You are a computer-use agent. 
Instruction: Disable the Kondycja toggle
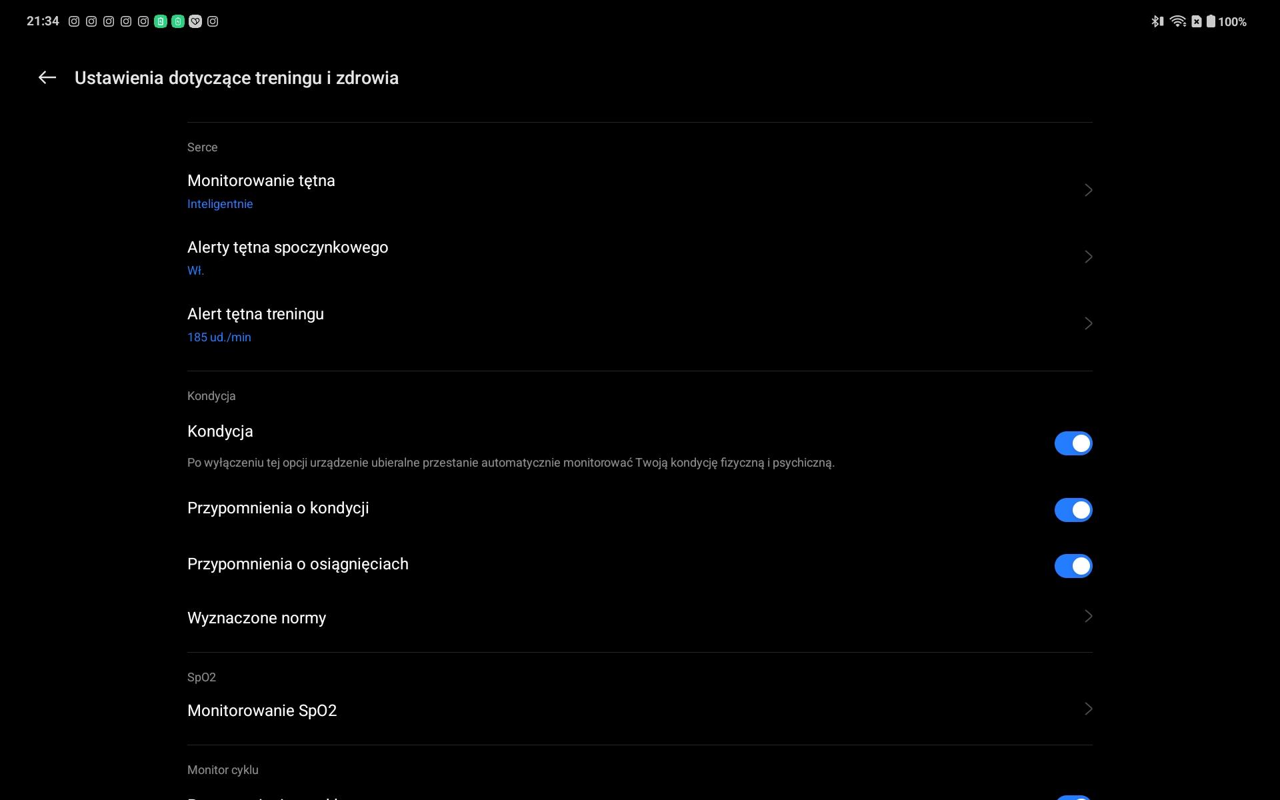(x=1073, y=443)
